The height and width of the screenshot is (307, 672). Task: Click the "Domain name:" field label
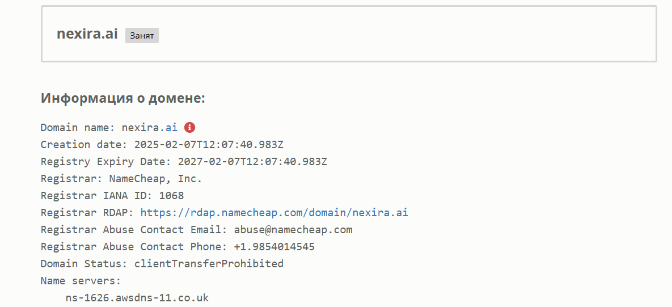coord(78,128)
